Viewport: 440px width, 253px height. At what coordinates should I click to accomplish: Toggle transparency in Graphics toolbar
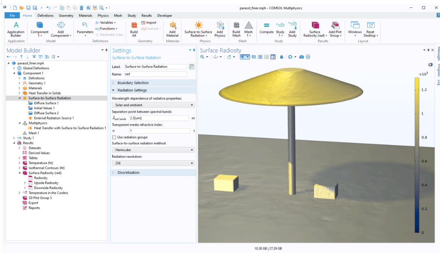[x=253, y=57]
